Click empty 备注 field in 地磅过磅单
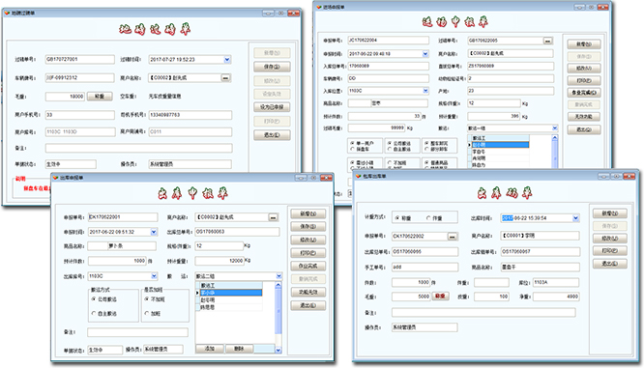The width and height of the screenshot is (644, 368). [x=139, y=148]
